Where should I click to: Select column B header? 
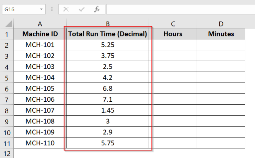108,24
